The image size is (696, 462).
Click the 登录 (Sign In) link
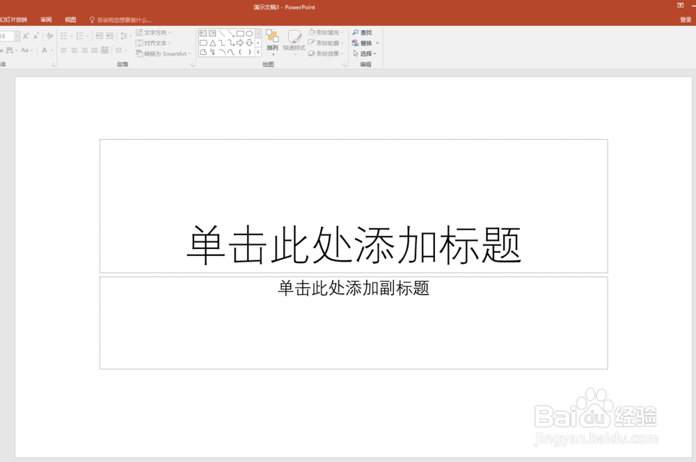(685, 19)
